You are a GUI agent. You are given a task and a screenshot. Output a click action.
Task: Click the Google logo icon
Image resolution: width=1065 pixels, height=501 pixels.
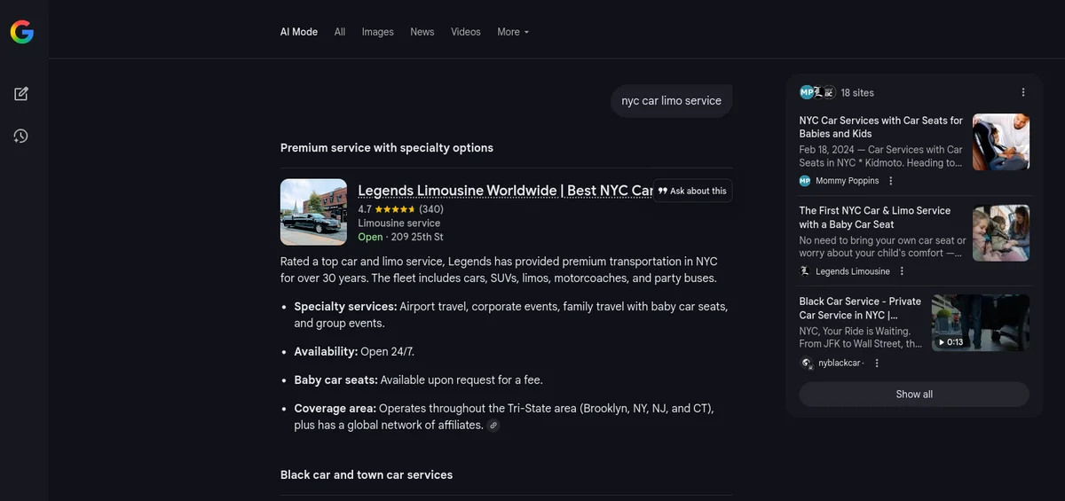pyautogui.click(x=21, y=32)
